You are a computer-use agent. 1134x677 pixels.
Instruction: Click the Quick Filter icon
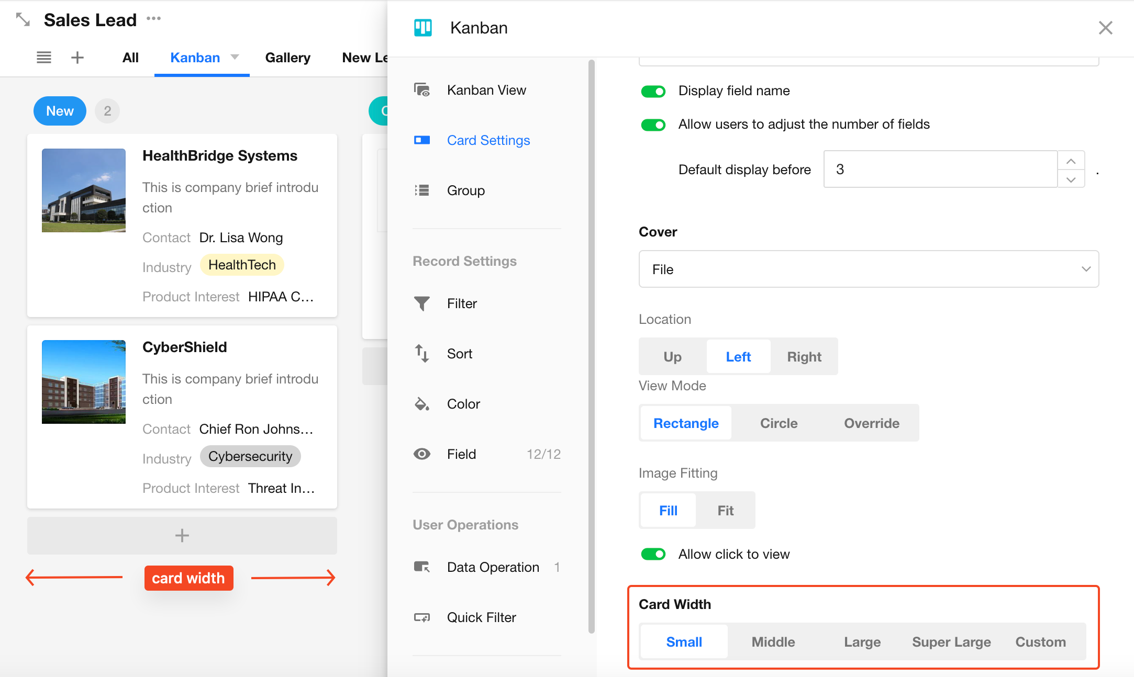pyautogui.click(x=421, y=617)
